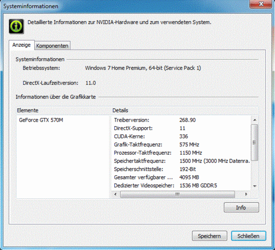This screenshot has height=250, width=275.
Task: Click the 4095 MB memory value
Action: pyautogui.click(x=189, y=177)
